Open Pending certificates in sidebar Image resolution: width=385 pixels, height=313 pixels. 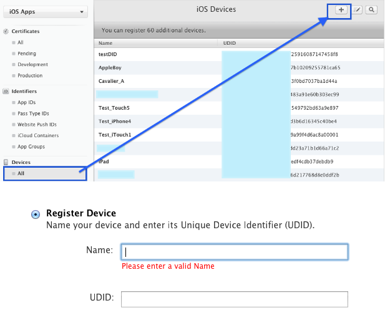(x=27, y=54)
